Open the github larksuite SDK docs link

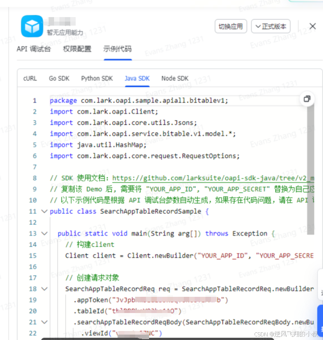[x=213, y=178]
